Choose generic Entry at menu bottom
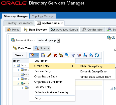This screenshot has height=105, width=116. (x=52, y=98)
